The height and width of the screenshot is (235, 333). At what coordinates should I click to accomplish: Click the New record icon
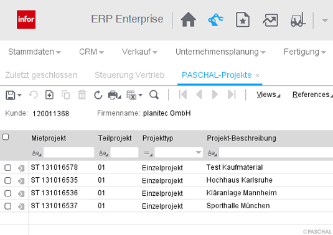coord(49,94)
